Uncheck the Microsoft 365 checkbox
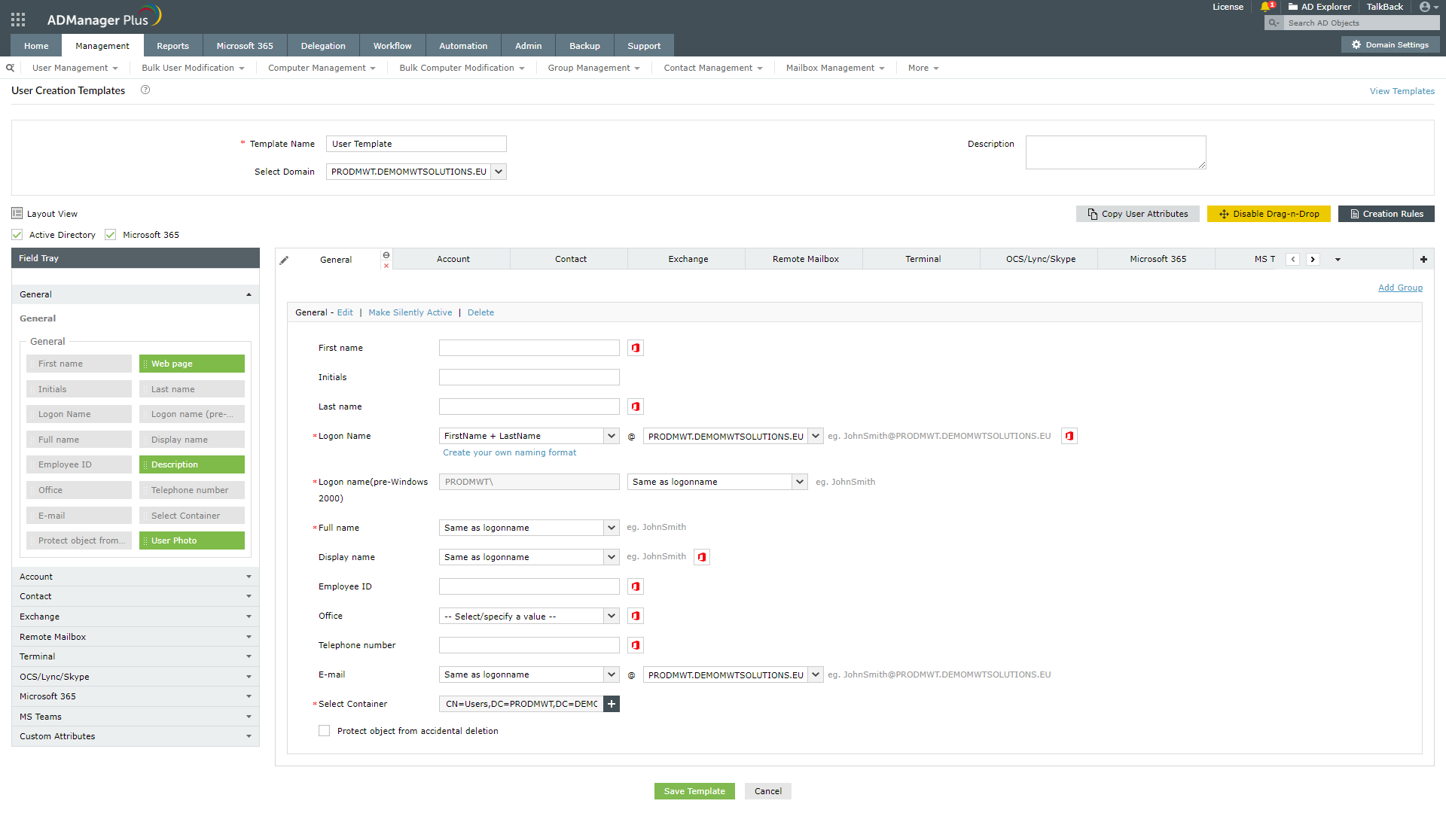 click(x=111, y=235)
